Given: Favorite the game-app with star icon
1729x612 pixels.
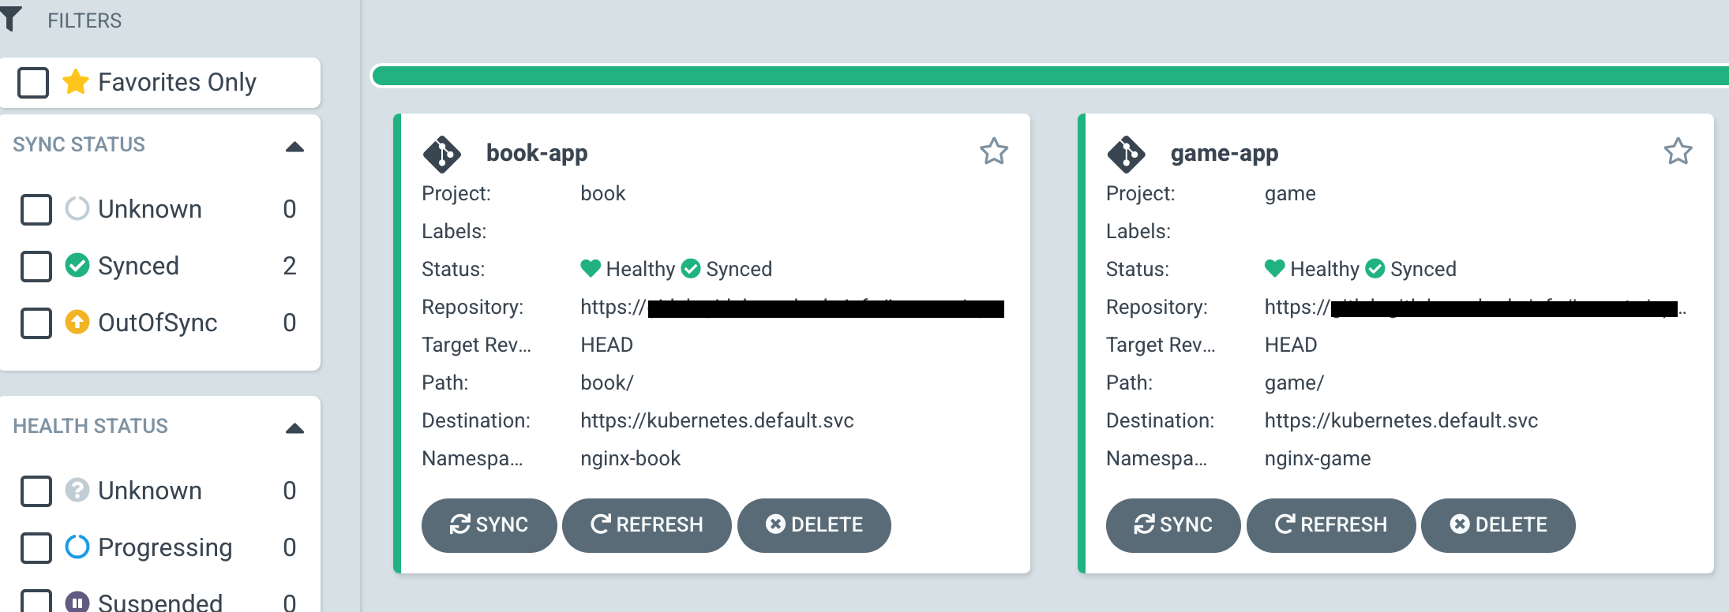Looking at the screenshot, I should click(1678, 151).
